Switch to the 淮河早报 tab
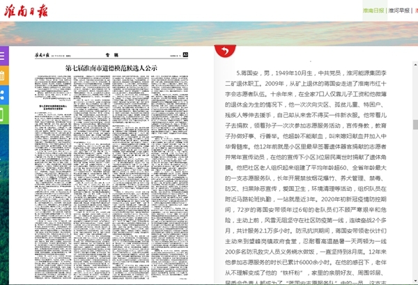Viewport: 418px width, 285px height. [398, 11]
